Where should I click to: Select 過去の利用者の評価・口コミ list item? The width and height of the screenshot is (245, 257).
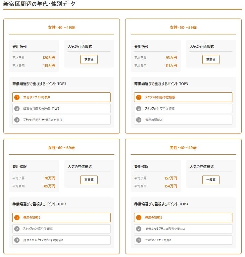tap(61, 109)
